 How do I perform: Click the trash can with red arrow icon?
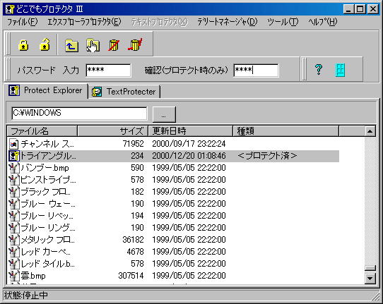click(135, 44)
